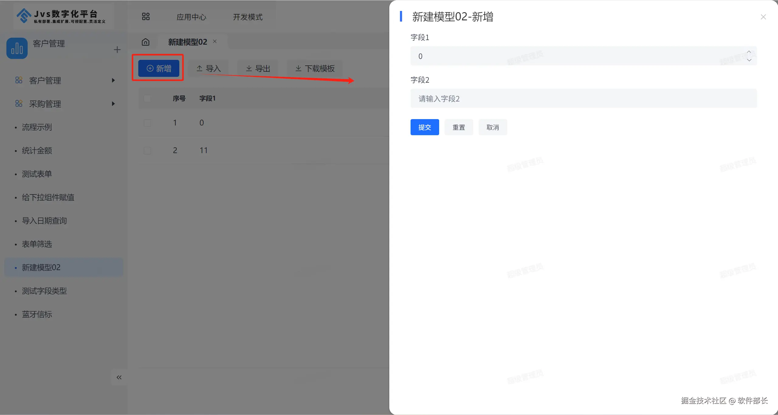Viewport: 778px width, 415px height.
Task: Check the checkbox for row 2
Action: (x=147, y=150)
